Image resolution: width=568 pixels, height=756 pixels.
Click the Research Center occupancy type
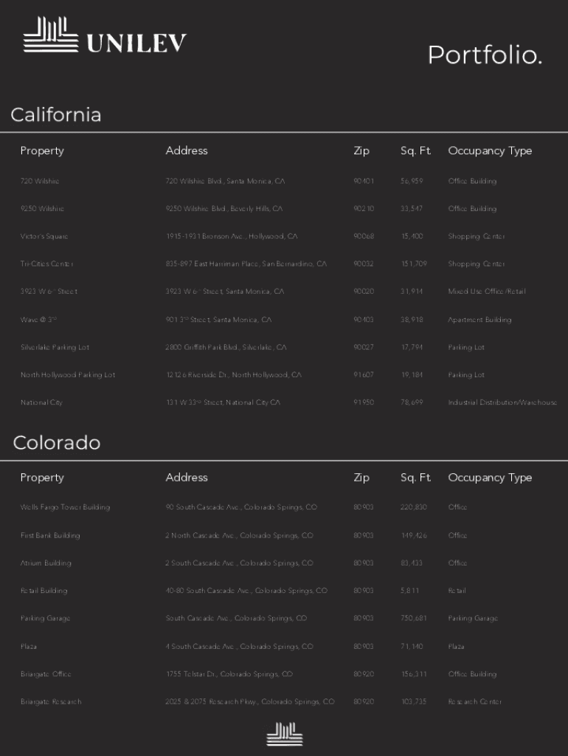tap(474, 701)
